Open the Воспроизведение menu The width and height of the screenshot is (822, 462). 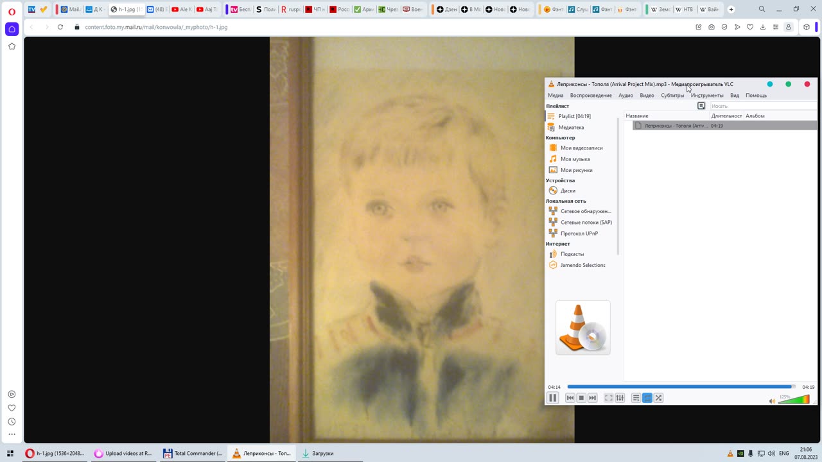click(591, 95)
